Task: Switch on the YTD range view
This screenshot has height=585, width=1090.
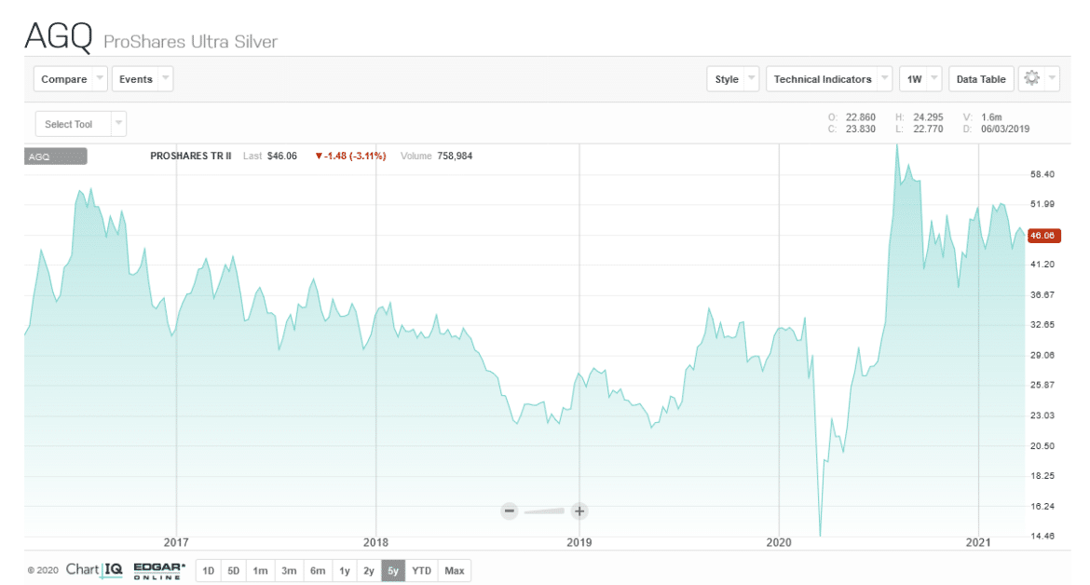Action: point(421,569)
